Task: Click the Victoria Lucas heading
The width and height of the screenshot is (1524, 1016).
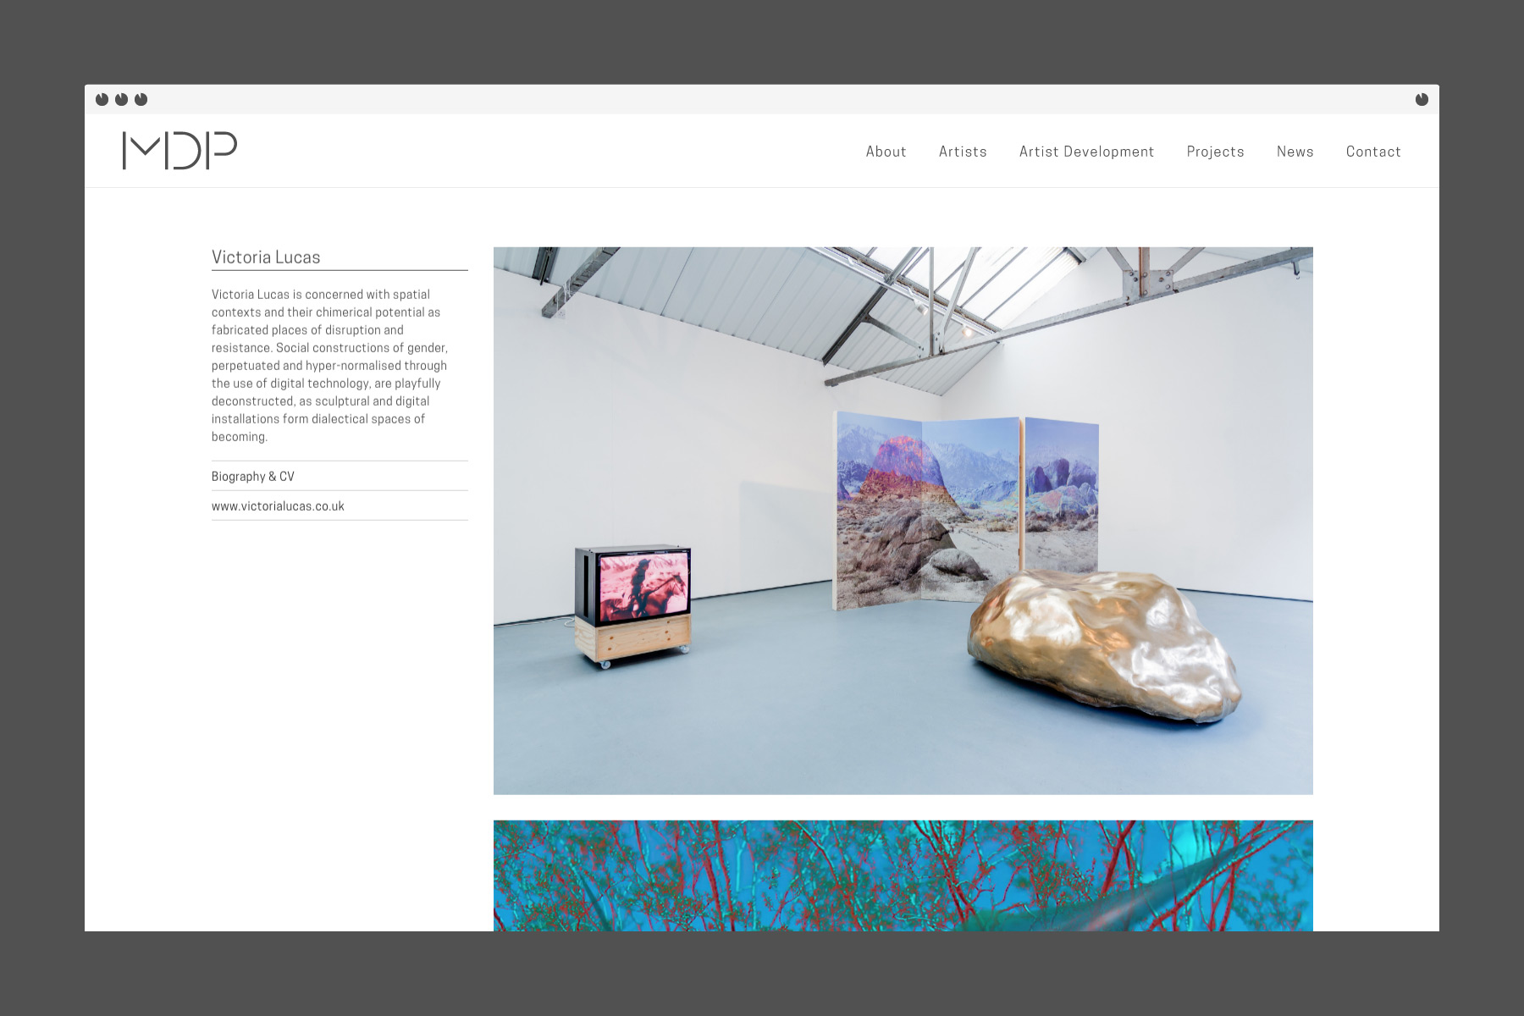Action: click(266, 257)
